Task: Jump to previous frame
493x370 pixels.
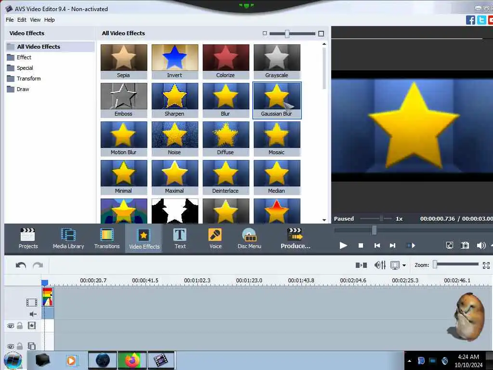Action: click(x=377, y=245)
